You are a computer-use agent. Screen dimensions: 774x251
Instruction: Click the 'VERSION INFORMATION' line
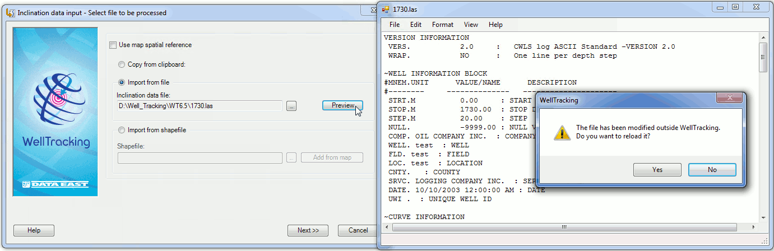pyautogui.click(x=427, y=38)
